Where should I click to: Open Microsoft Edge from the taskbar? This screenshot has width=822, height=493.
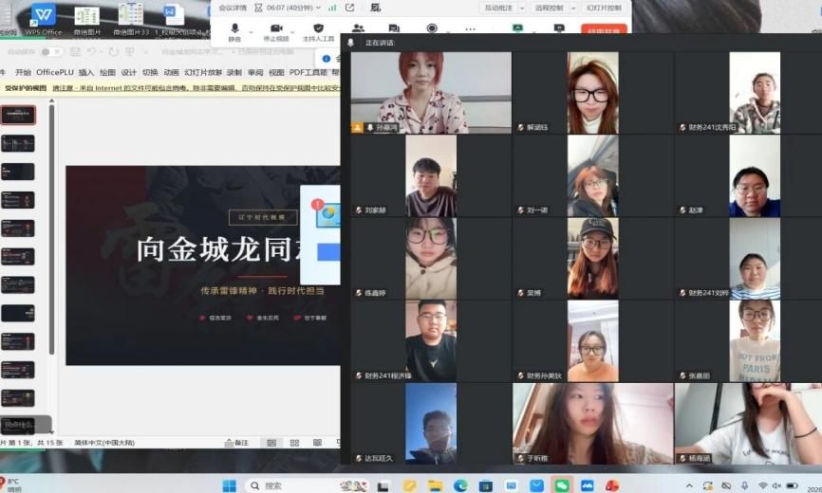(x=460, y=485)
